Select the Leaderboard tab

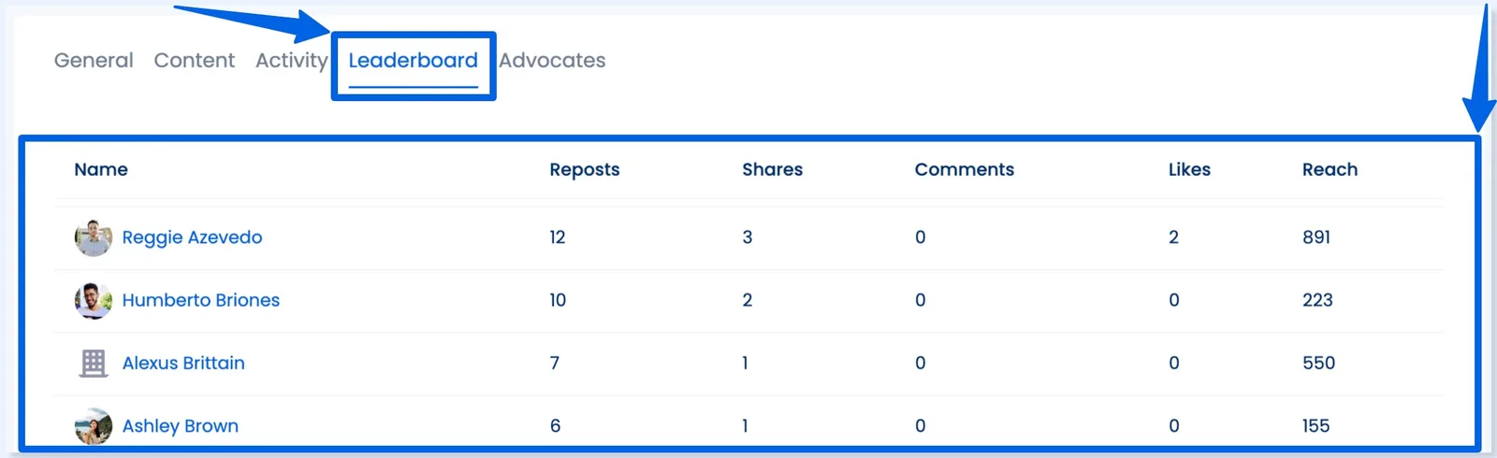tap(413, 61)
